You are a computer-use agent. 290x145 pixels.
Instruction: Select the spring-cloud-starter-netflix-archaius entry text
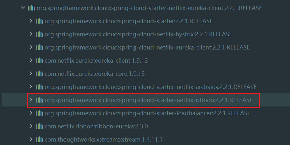click(150, 87)
